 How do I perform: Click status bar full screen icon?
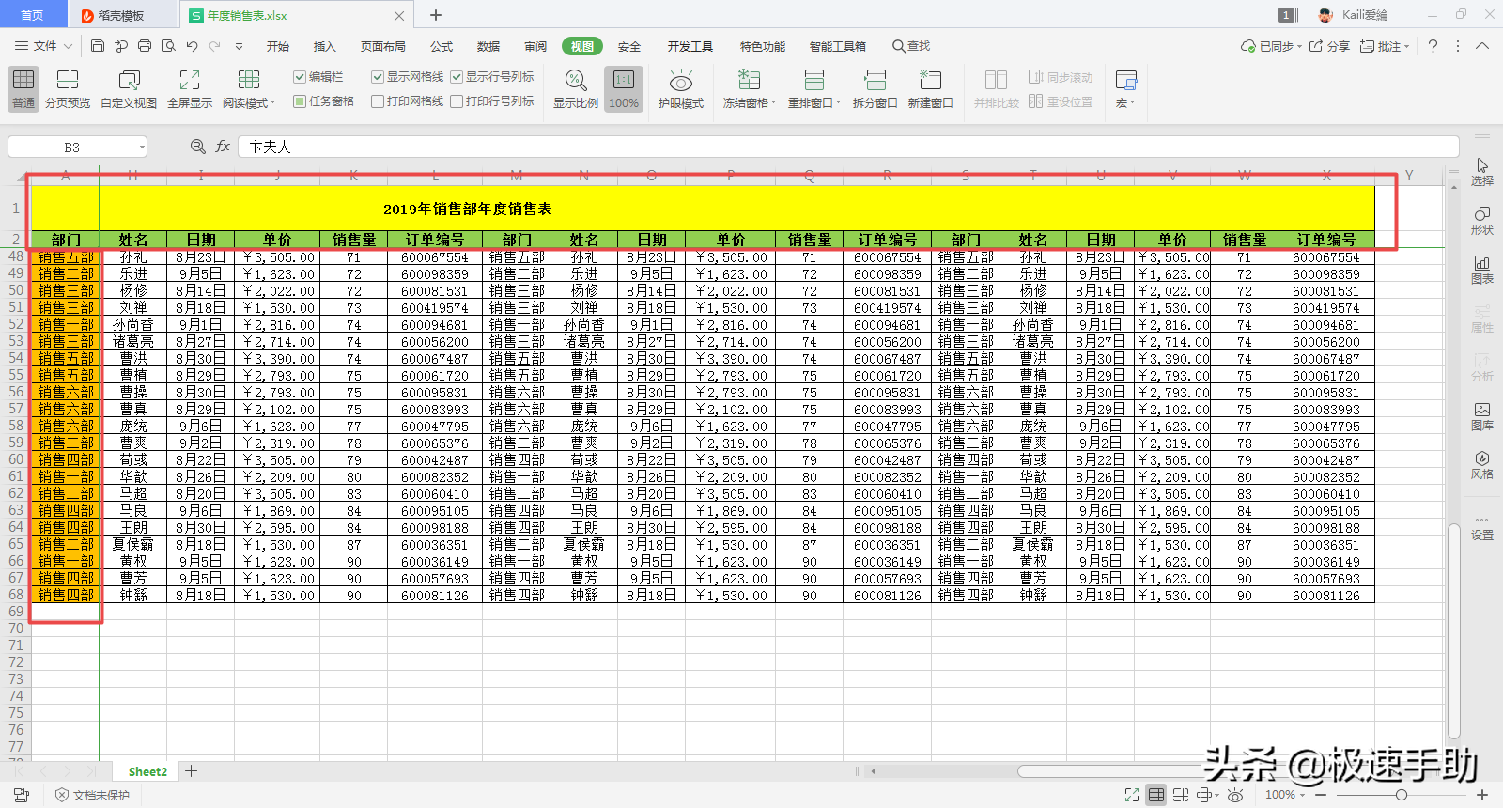coord(1132,795)
